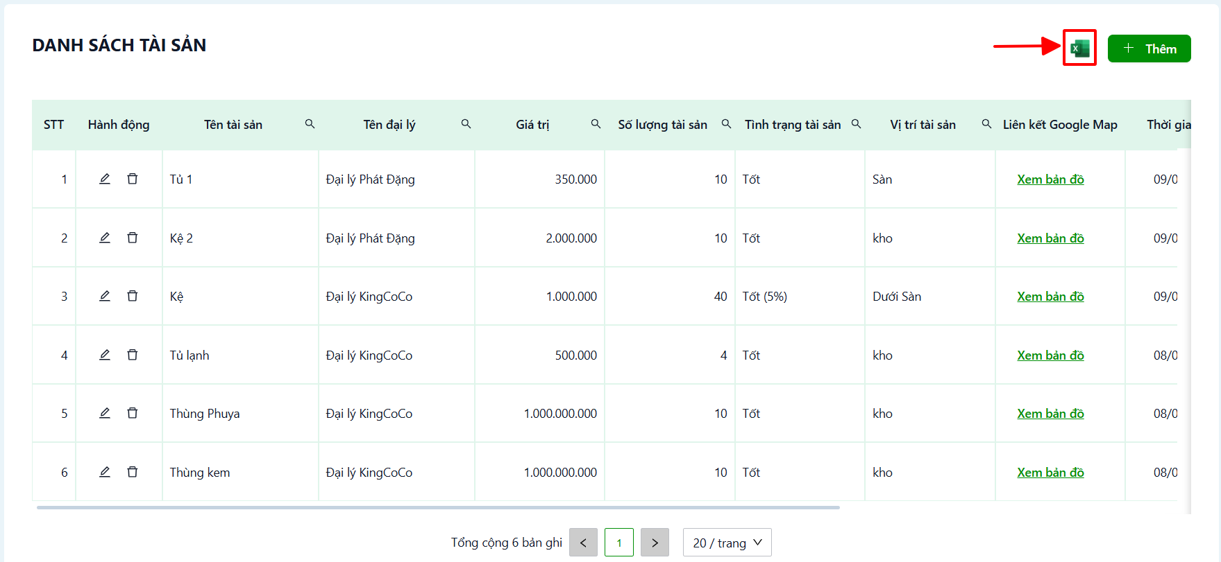Go to previous page of records
The image size is (1221, 562).
(583, 543)
